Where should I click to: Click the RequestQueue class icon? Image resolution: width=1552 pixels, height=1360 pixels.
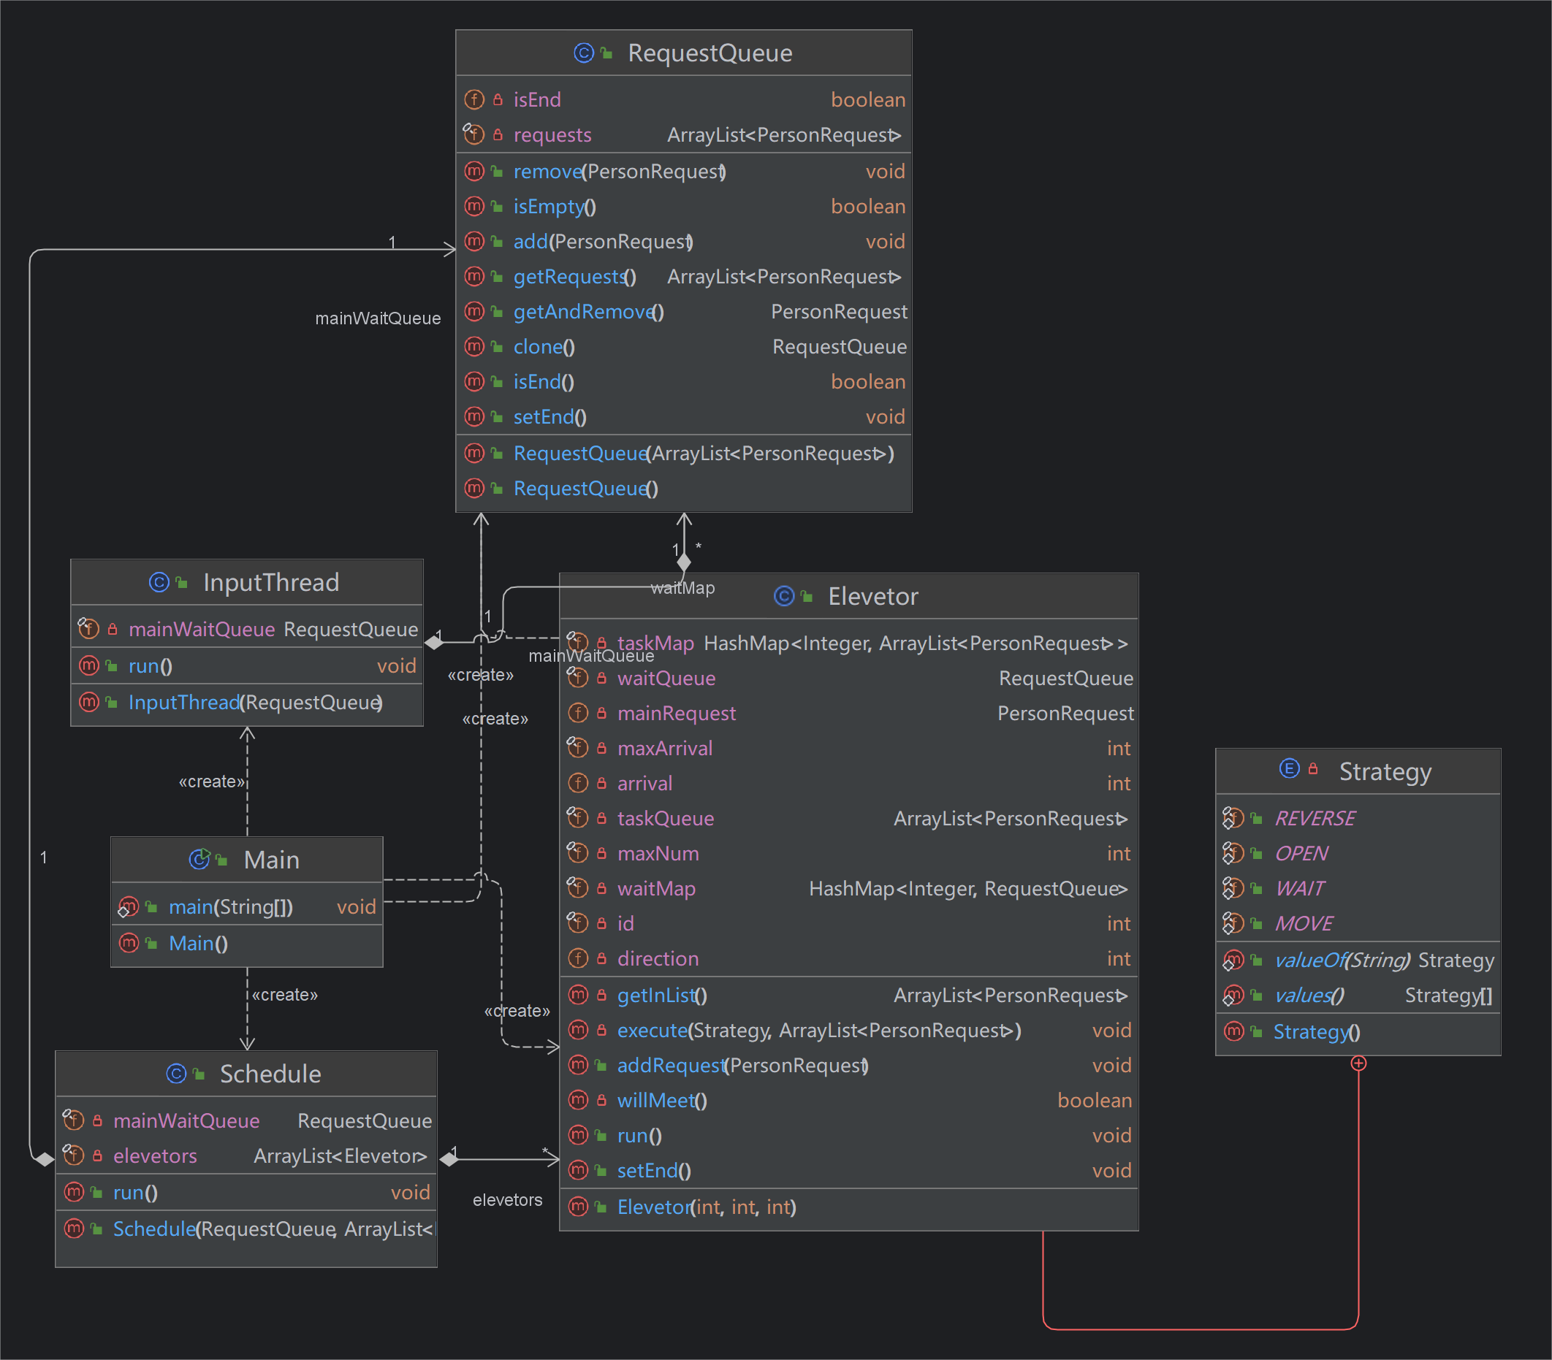click(583, 53)
